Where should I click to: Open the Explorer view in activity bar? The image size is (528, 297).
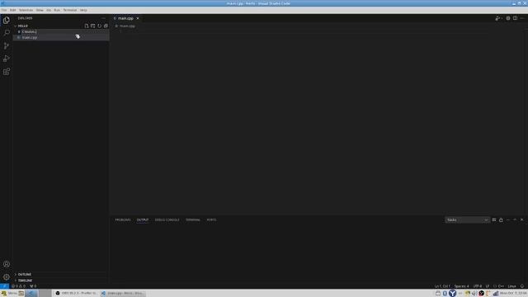[7, 20]
